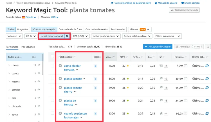Refresh the 'como plantar tomates' row metrics
The height and width of the screenshot is (122, 211).
coord(207,66)
